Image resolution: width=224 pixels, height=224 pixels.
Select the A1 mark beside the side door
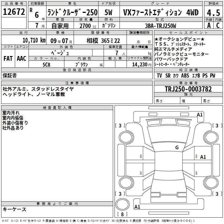click(x=203, y=157)
